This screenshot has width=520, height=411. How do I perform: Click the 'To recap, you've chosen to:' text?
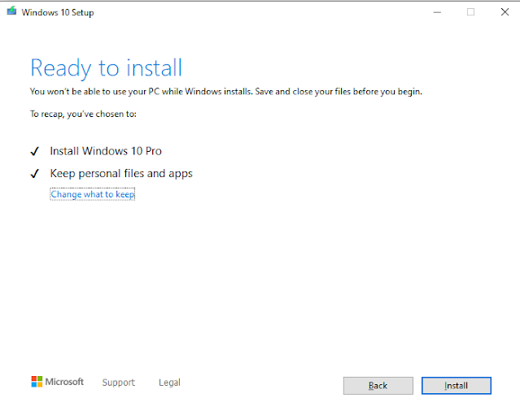(83, 115)
